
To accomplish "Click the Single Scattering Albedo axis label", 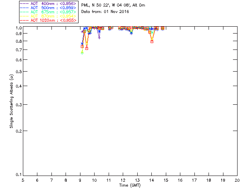I will pyautogui.click(x=11, y=101).
